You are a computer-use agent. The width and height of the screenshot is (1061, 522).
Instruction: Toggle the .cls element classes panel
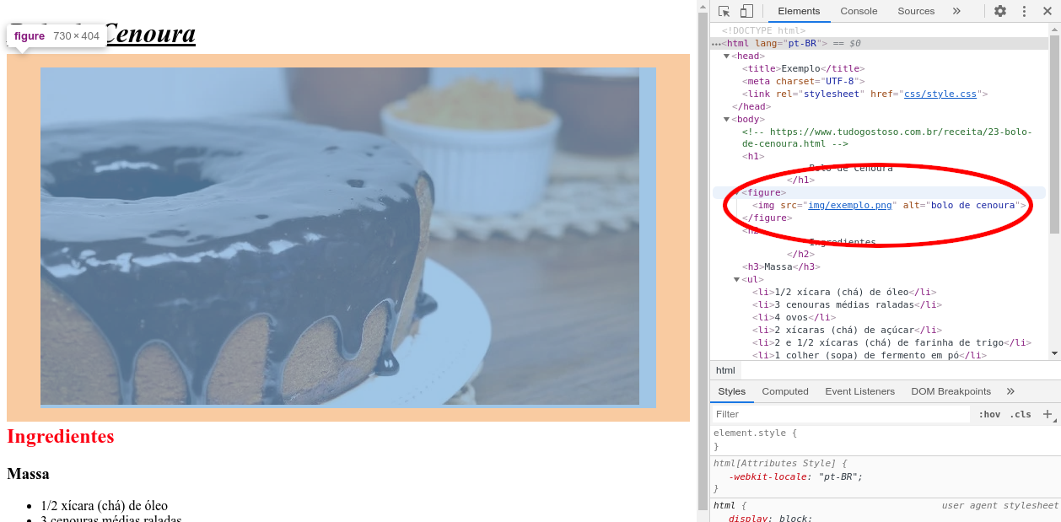click(1021, 414)
